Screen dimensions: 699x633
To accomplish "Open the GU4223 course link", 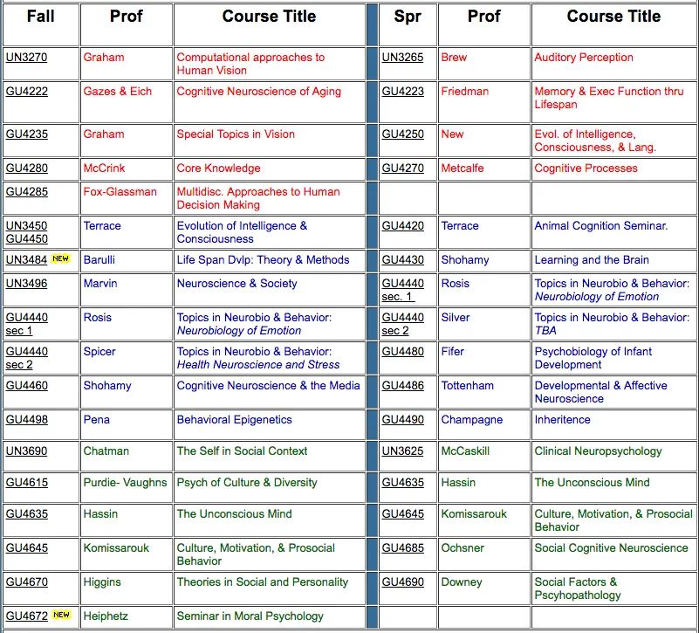I will [x=402, y=92].
